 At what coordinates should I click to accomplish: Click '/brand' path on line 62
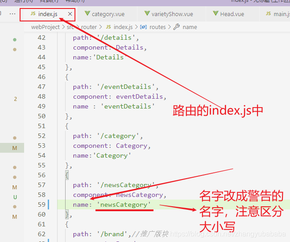tap(112, 234)
